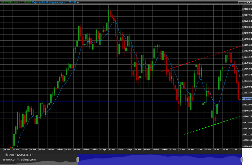252x165 pixels.
Task: Click the 01 Apr date label
Action: point(103,150)
